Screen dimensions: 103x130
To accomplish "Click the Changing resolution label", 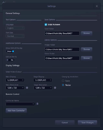I will click(70, 77).
